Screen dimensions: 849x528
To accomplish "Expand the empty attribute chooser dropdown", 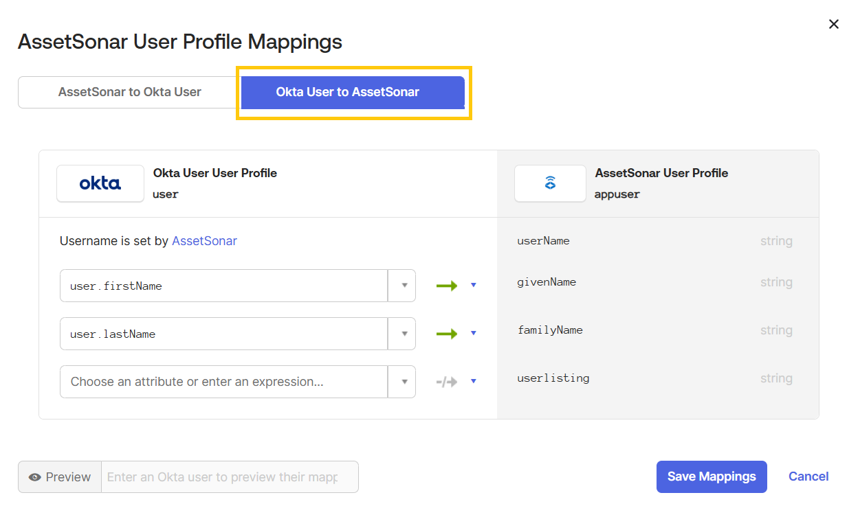I will tap(402, 382).
